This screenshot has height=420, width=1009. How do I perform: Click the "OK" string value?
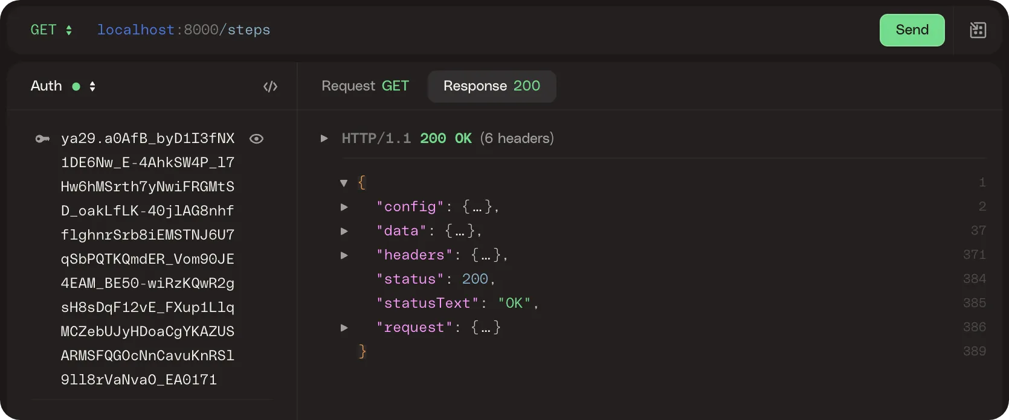514,304
